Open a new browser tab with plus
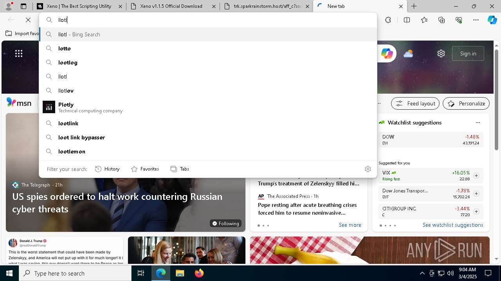 (x=414, y=6)
